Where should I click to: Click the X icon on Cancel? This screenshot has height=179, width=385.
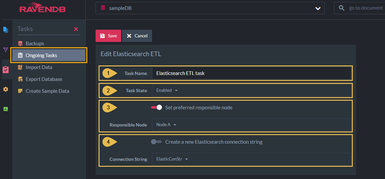129,36
